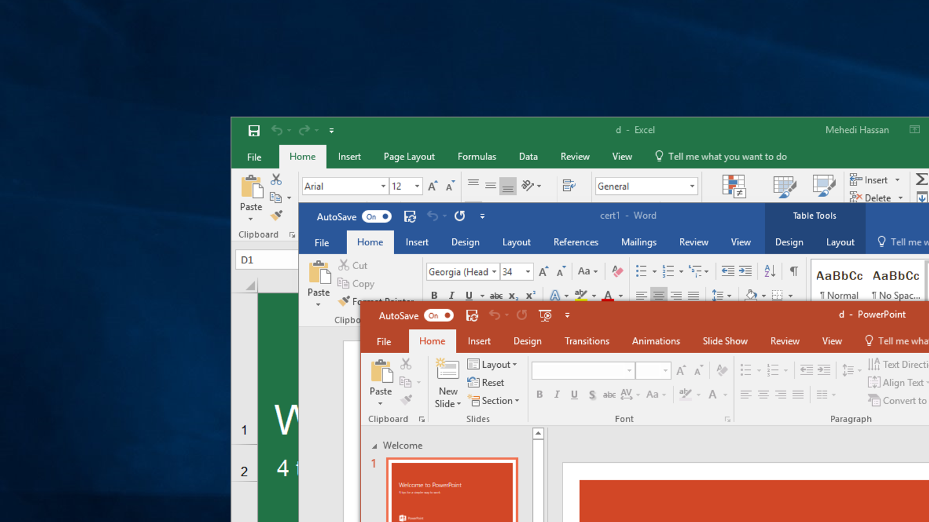929x522 pixels.
Task: Click PowerPoint save icon beside AutoSave
Action: (x=472, y=316)
